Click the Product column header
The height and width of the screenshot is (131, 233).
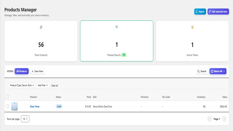pyautogui.click(x=33, y=97)
